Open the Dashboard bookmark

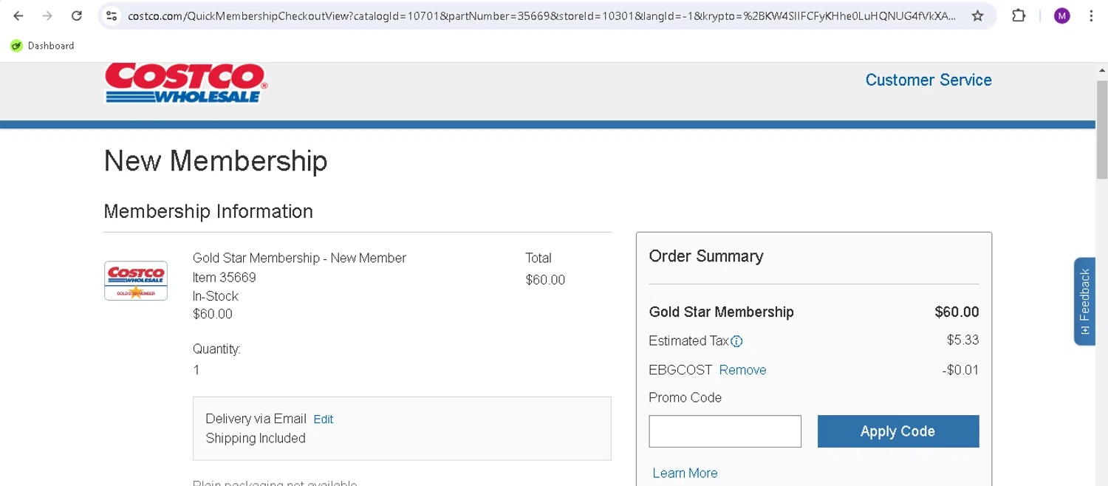click(x=43, y=46)
